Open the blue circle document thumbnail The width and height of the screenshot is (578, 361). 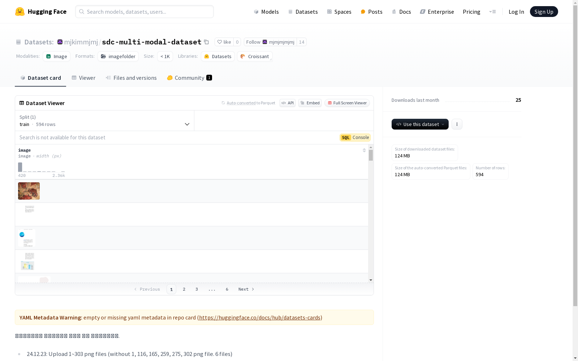[x=26, y=238]
